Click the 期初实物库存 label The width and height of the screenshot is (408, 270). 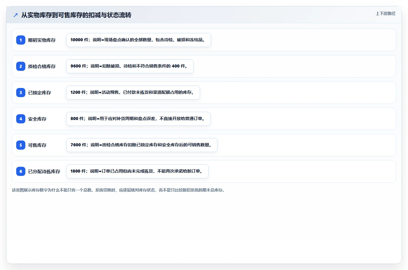coord(42,40)
